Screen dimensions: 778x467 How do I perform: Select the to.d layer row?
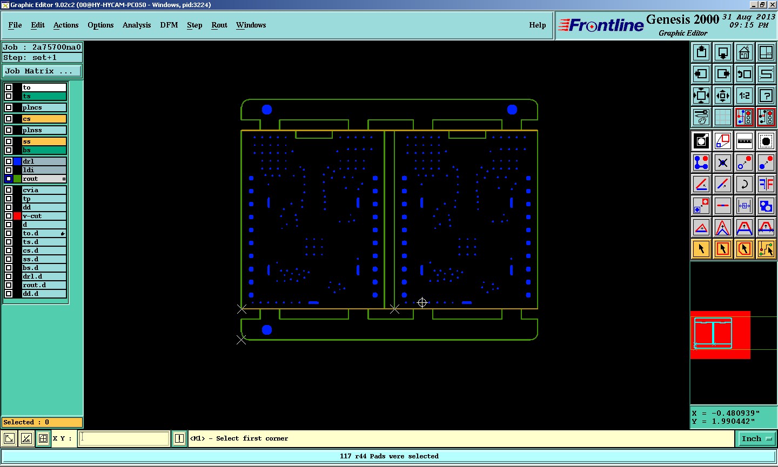[x=44, y=233]
